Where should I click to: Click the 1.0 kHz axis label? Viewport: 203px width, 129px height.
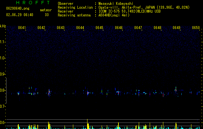pos(3,58)
